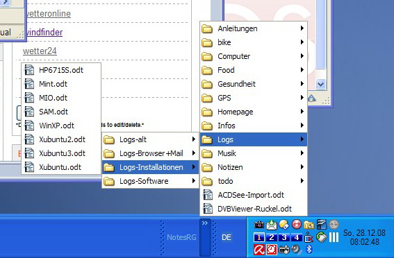Open the windfinder link

click(44, 33)
